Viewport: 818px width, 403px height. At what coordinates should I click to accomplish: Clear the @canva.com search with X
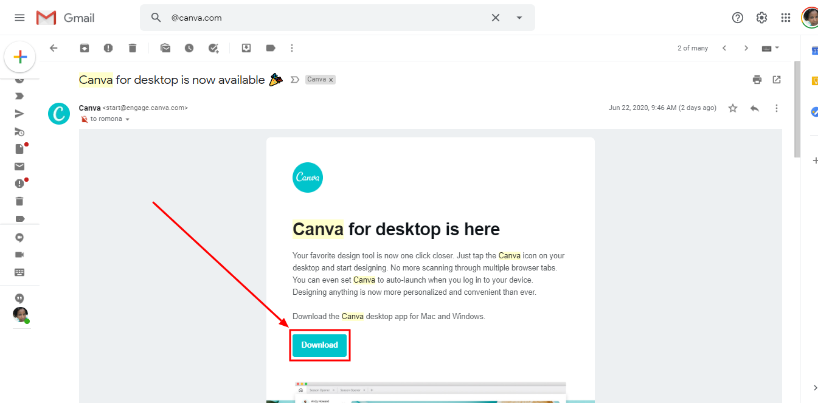pyautogui.click(x=496, y=18)
